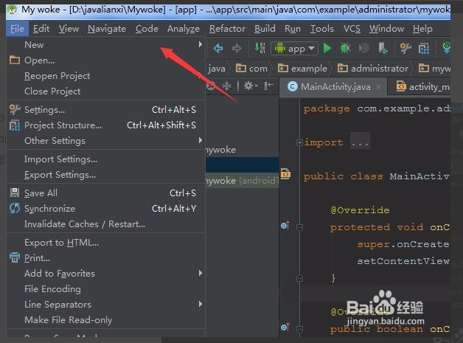463x343 pixels.
Task: Select Export to HTML...
Action: [105, 243]
